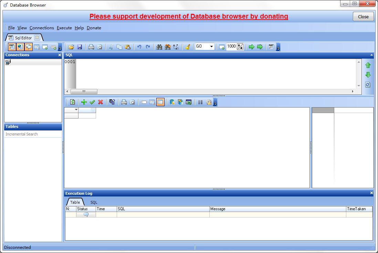
Task: Toggle the speech-bubble execution log button
Action: [29, 47]
